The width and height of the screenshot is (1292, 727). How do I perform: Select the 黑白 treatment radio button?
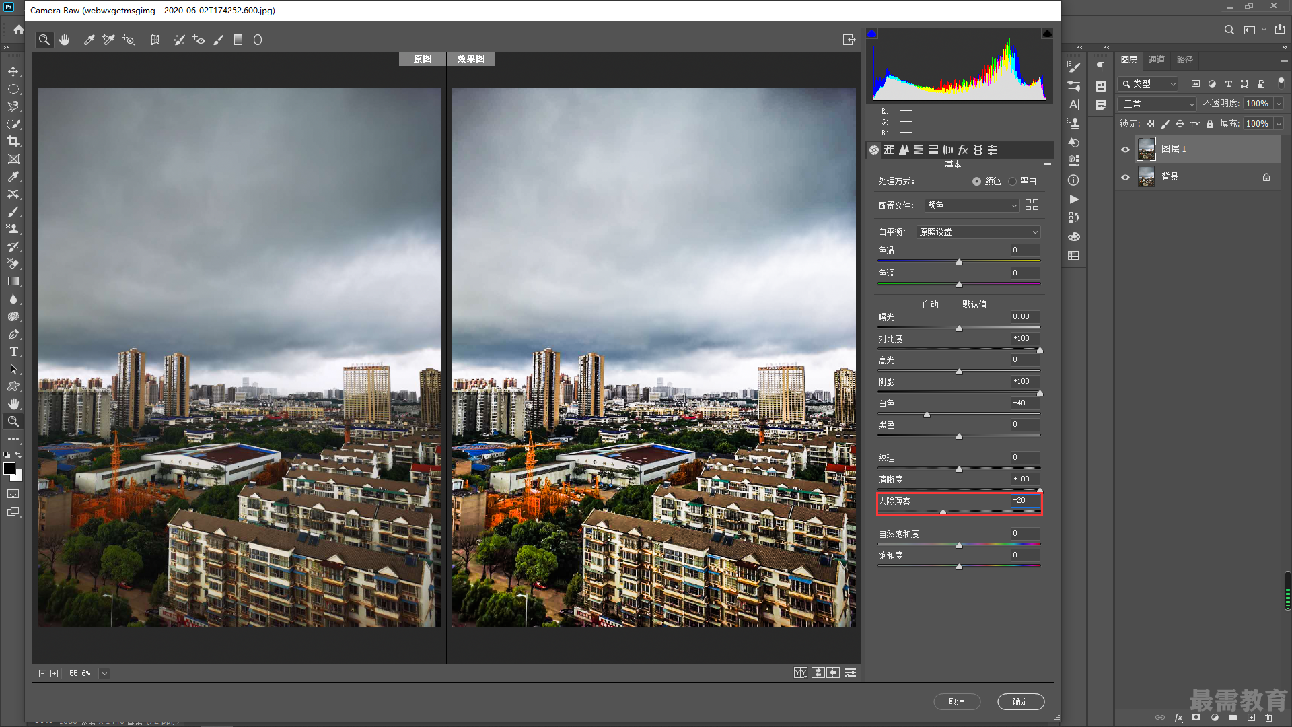[1012, 181]
